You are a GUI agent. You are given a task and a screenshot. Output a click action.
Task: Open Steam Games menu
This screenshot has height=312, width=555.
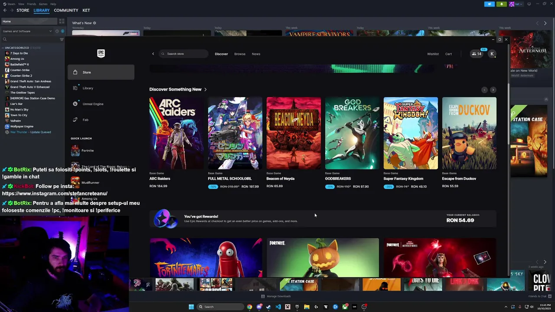[x=43, y=4]
